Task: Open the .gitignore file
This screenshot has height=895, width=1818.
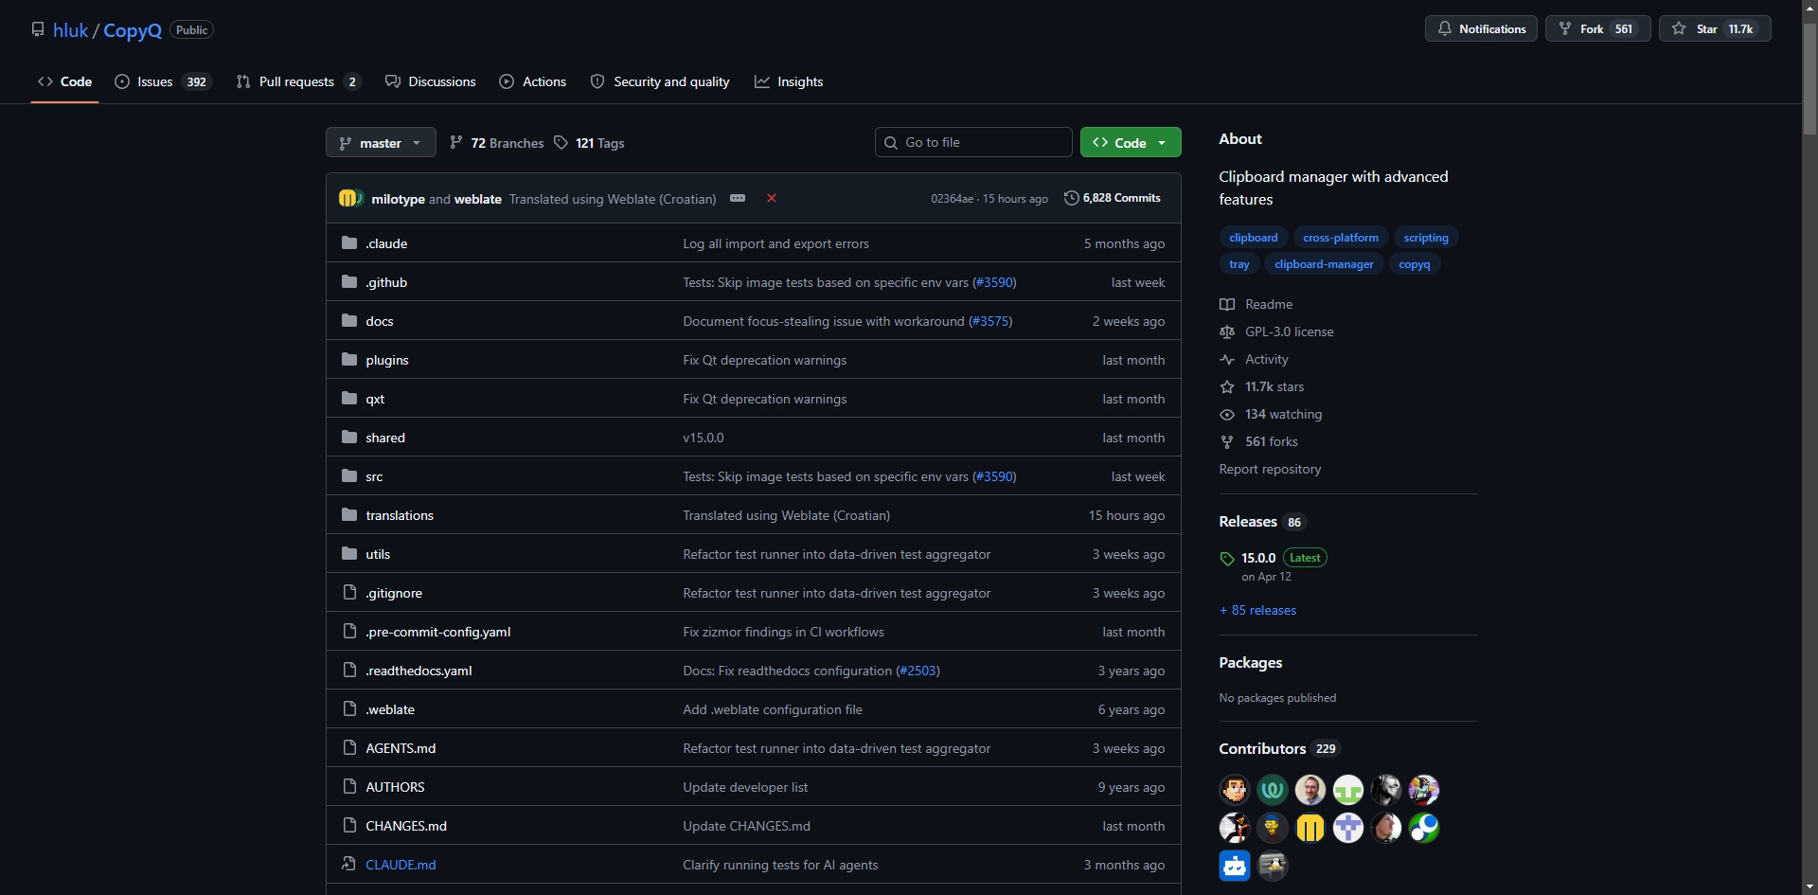Action: (394, 593)
